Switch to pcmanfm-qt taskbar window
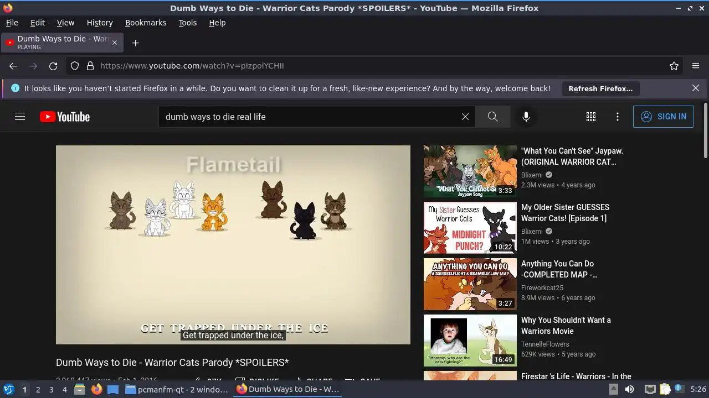 pos(177,389)
